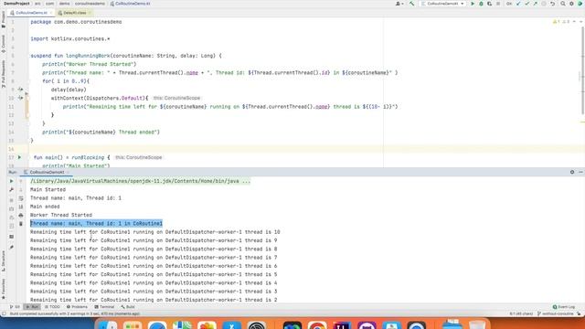Rerun program with green arrow in Run panel

[12, 181]
